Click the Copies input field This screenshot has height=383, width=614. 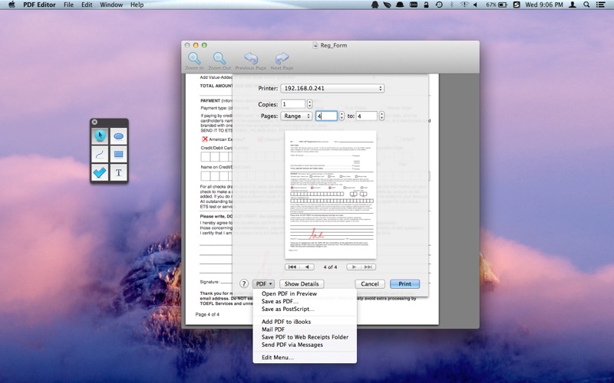(293, 104)
